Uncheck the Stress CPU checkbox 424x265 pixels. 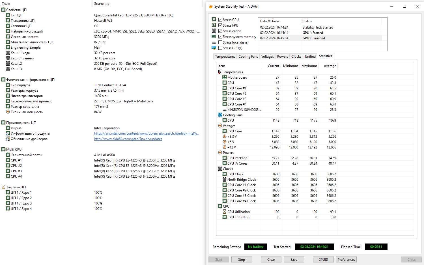pos(220,20)
